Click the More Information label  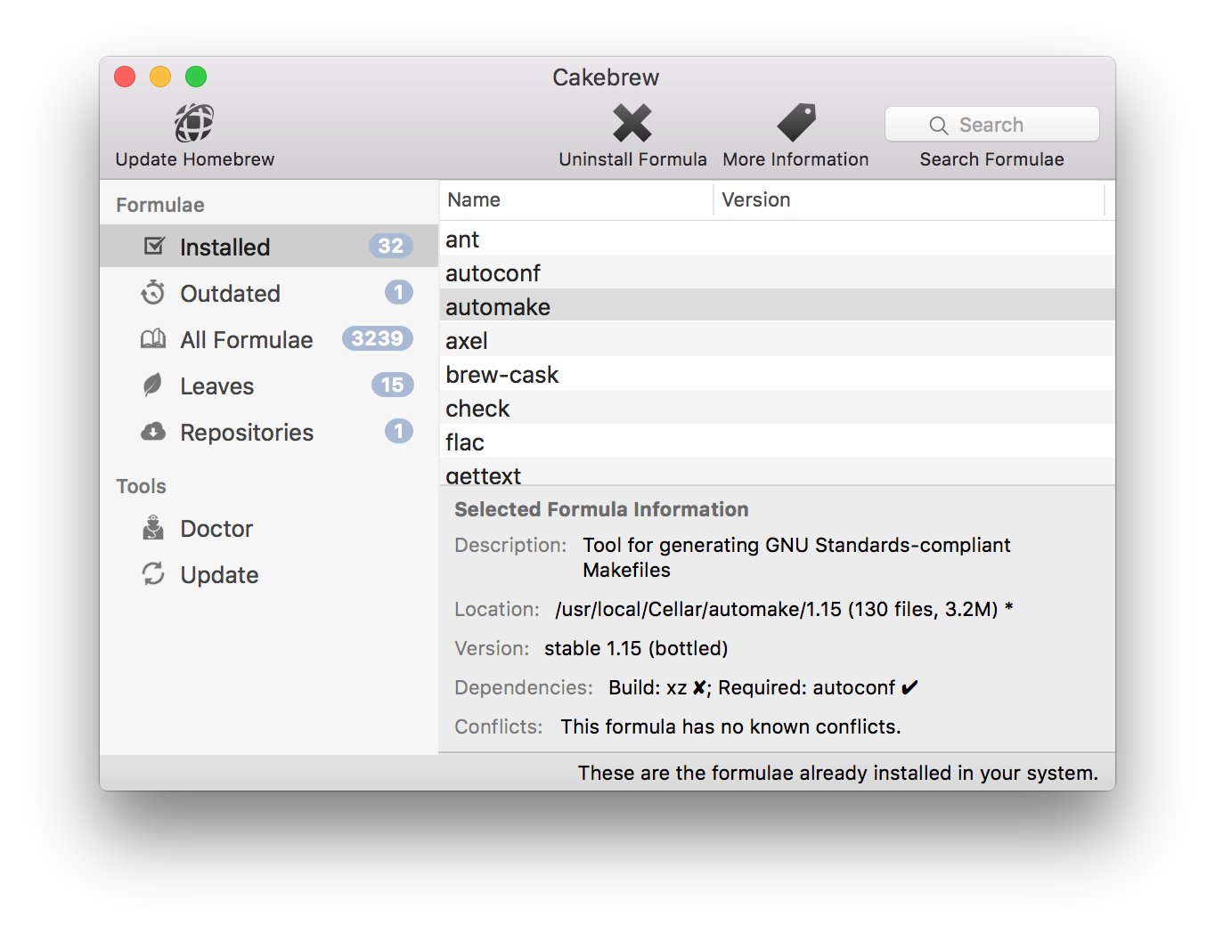coord(796,159)
